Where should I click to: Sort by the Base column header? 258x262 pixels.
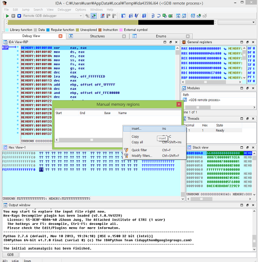tap(110, 113)
